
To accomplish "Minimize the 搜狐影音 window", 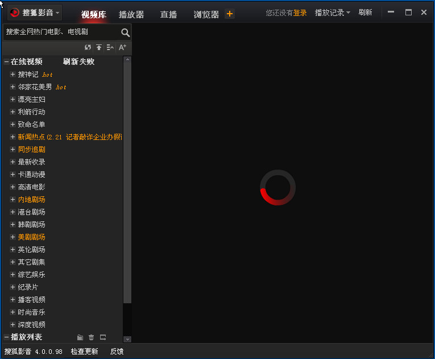I will (391, 12).
